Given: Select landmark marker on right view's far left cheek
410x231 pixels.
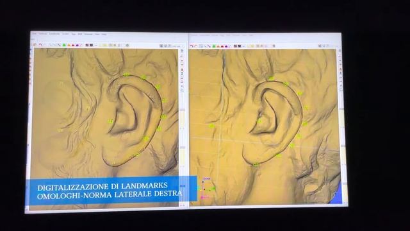Looking at the screenshot, I should (211, 126).
